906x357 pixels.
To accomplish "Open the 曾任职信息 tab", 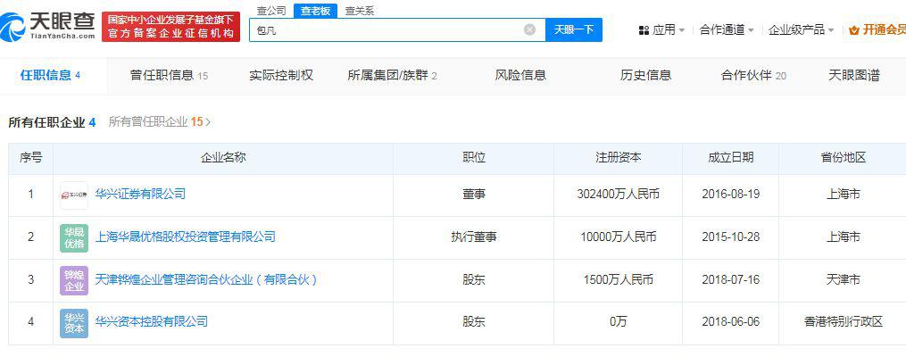I will pos(169,75).
